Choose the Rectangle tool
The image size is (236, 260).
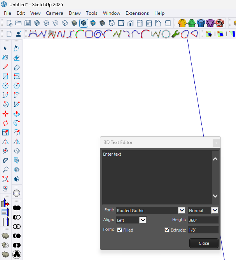point(5,76)
